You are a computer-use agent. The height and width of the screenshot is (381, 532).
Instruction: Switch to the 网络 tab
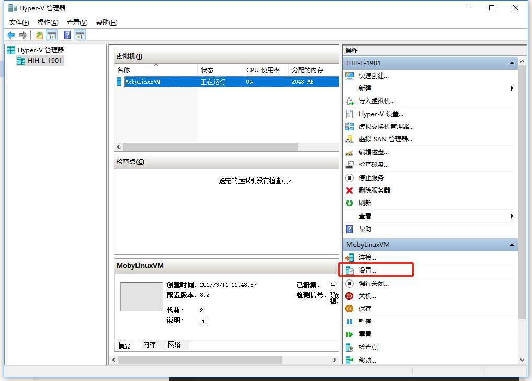174,345
